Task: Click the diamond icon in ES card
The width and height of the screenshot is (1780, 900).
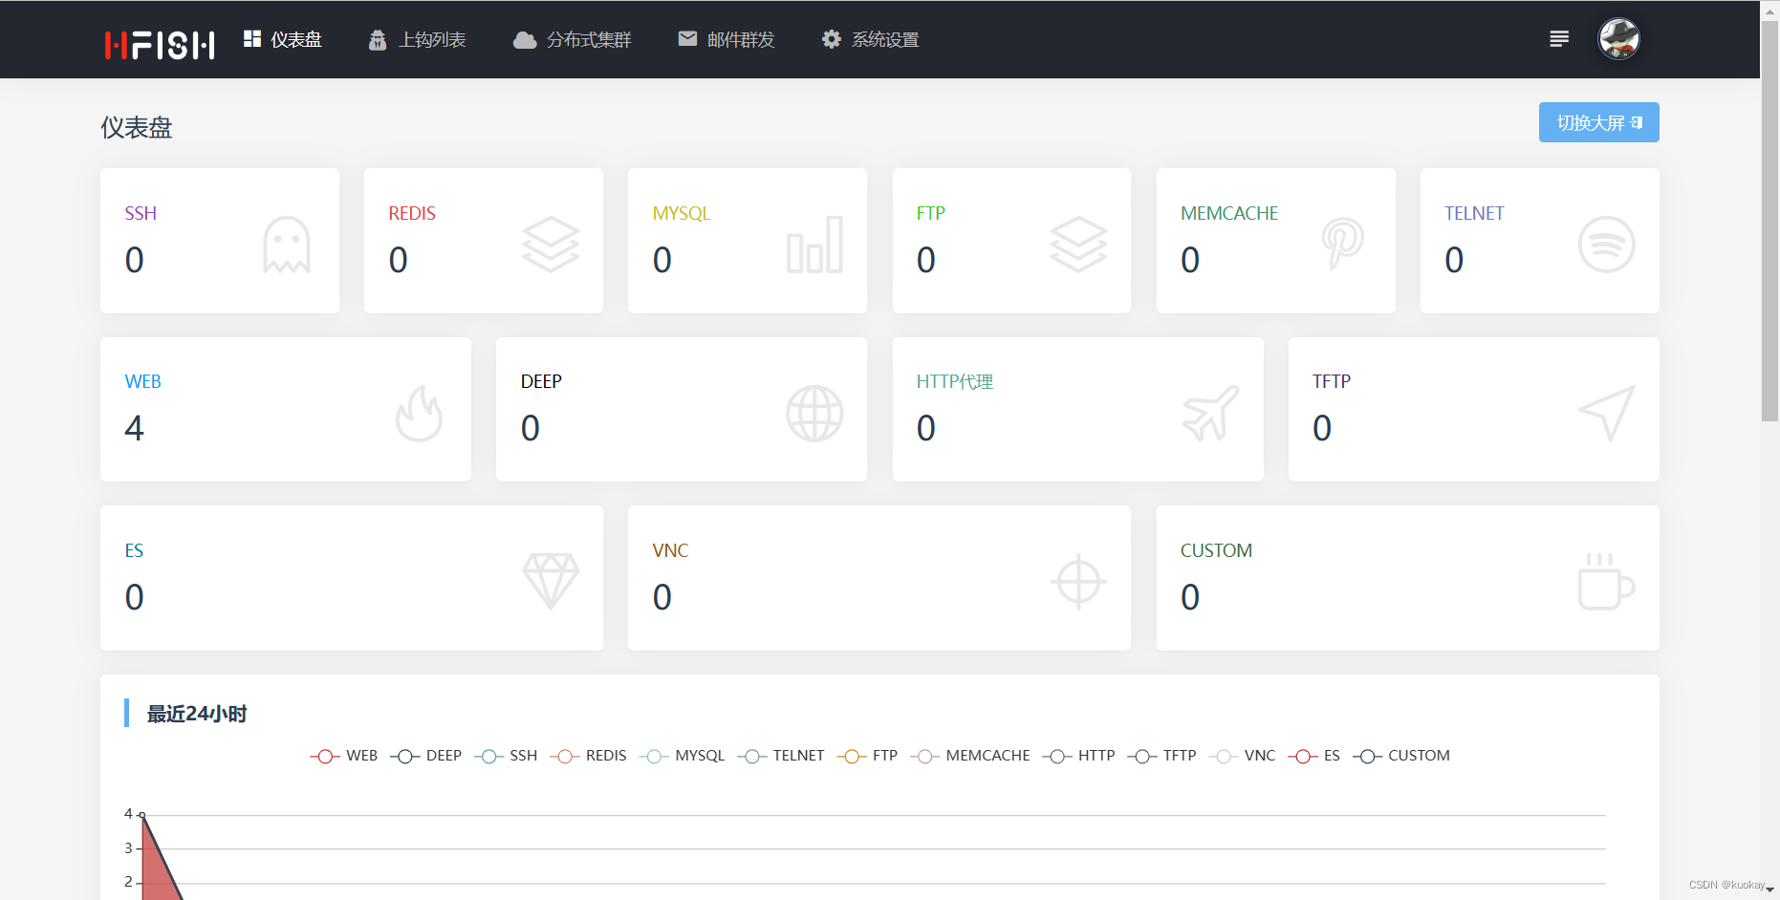Action: pos(551,581)
